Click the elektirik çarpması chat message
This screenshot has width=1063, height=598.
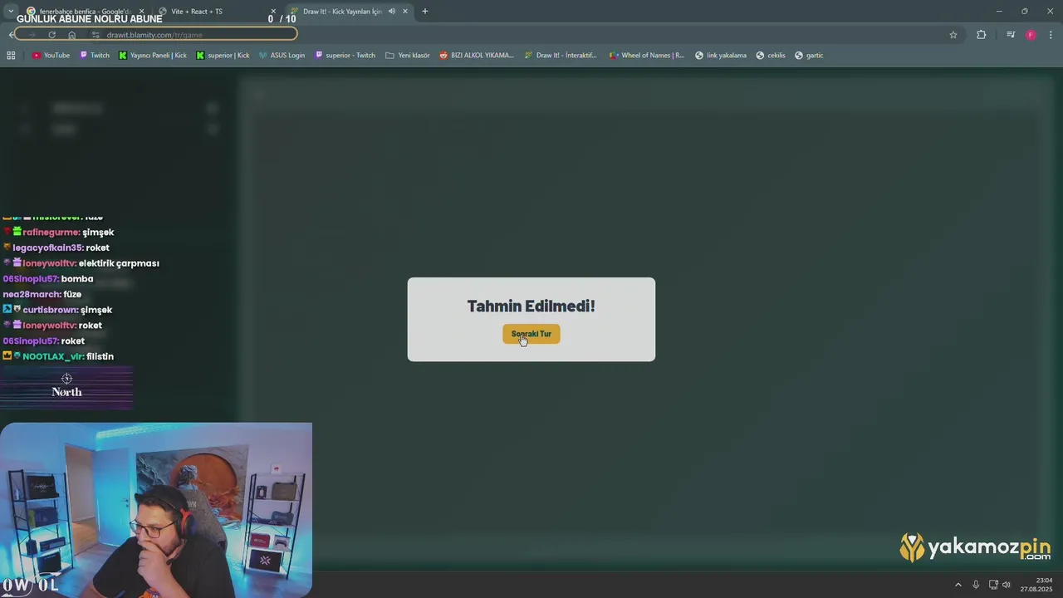tap(81, 263)
